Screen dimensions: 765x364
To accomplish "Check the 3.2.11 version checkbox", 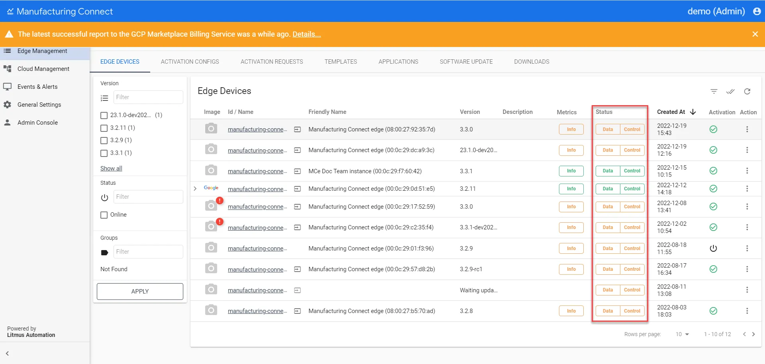I will (x=104, y=128).
